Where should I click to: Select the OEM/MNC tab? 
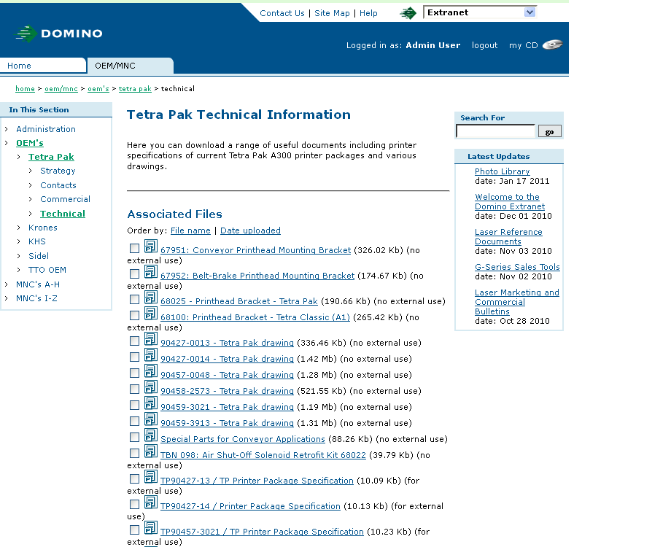coord(115,66)
